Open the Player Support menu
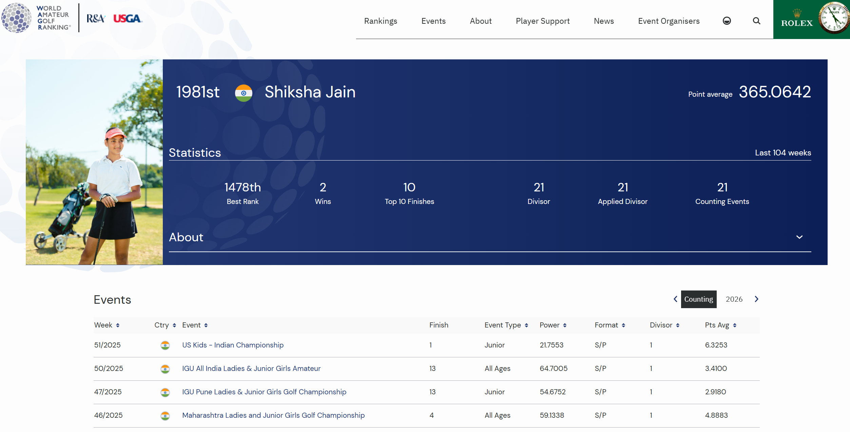 pyautogui.click(x=542, y=21)
